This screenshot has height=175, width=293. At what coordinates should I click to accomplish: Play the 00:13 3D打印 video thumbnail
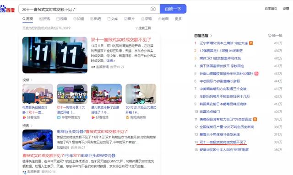tap(141, 94)
